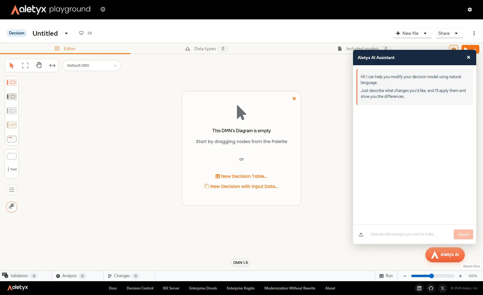The height and width of the screenshot is (295, 483).
Task: Switch to the Editor tab
Action: 65,49
